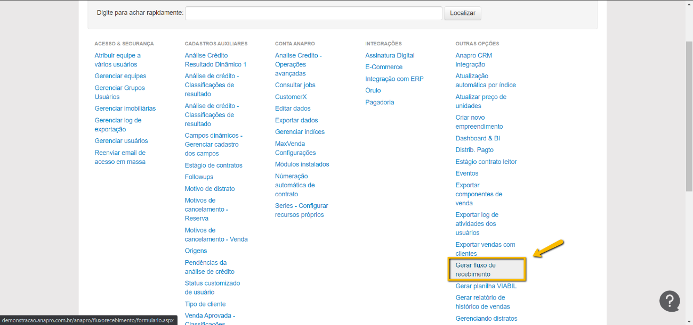The height and width of the screenshot is (325, 693).
Task: Click the help question mark icon
Action: click(670, 301)
